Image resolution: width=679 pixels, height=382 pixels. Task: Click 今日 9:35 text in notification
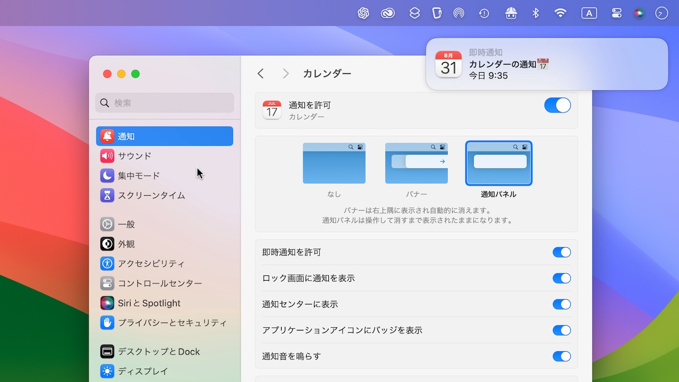[x=489, y=76]
